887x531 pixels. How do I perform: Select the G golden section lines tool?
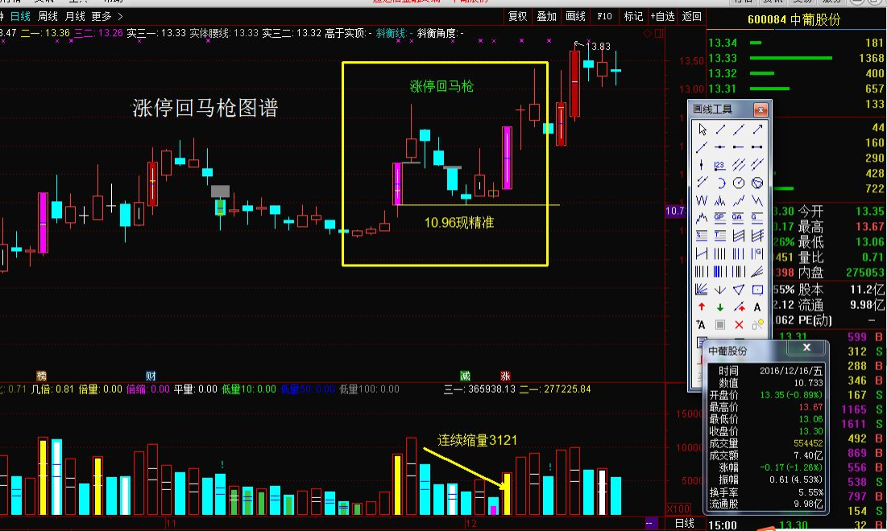757,218
